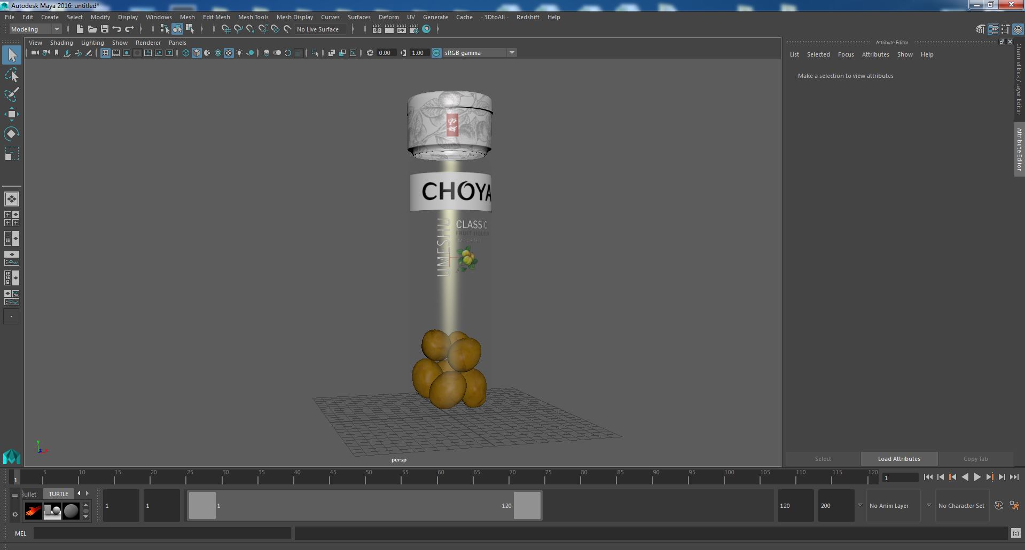Activate the Lasso select tool
The image size is (1025, 550).
pyautogui.click(x=12, y=75)
